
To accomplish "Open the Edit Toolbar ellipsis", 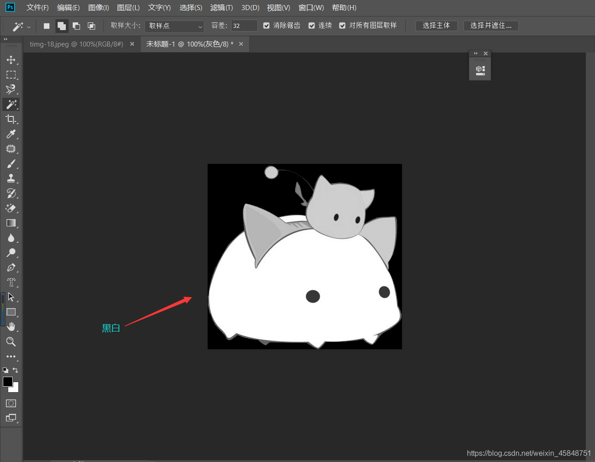I will (11, 357).
